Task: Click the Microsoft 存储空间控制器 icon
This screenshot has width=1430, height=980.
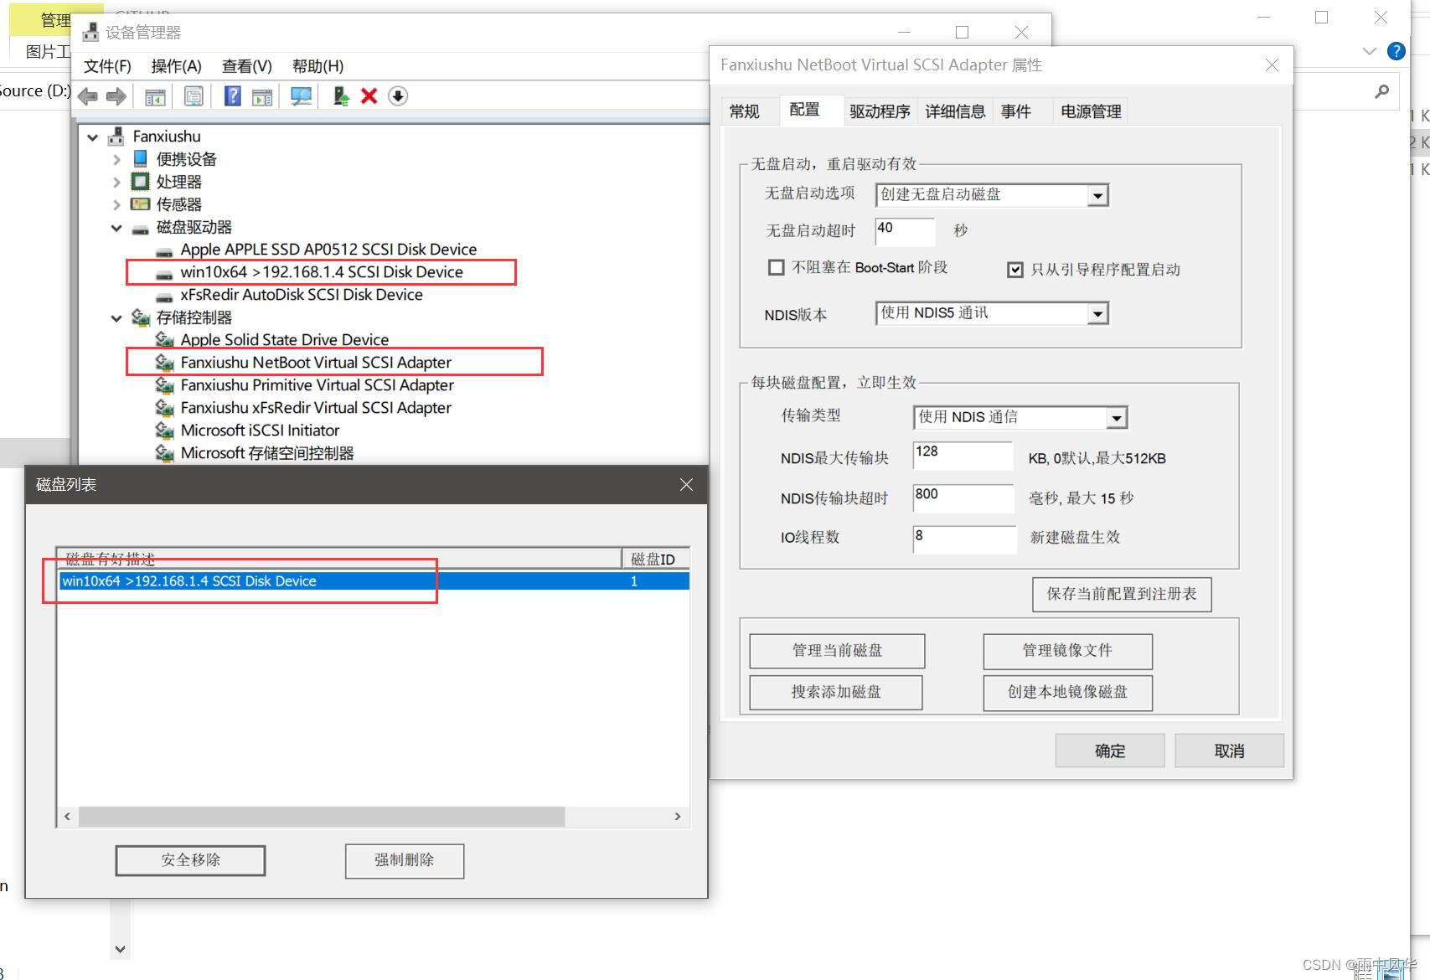Action: (164, 452)
